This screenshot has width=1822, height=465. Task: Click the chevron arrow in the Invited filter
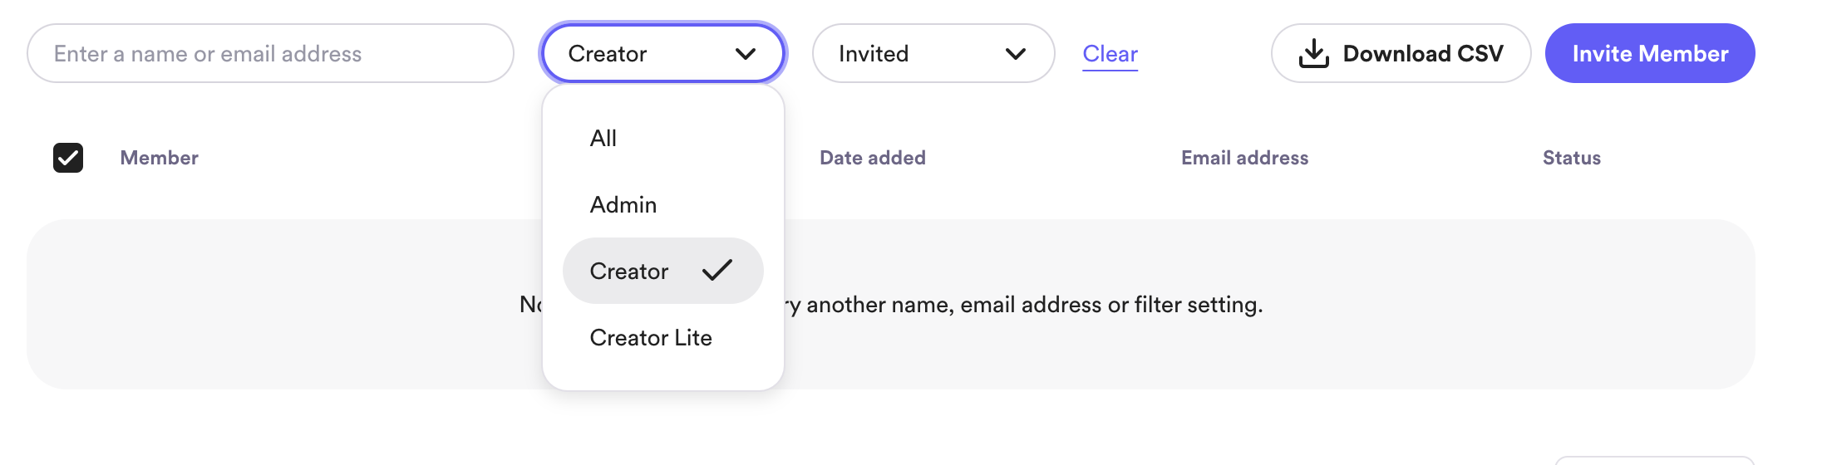(x=1015, y=54)
